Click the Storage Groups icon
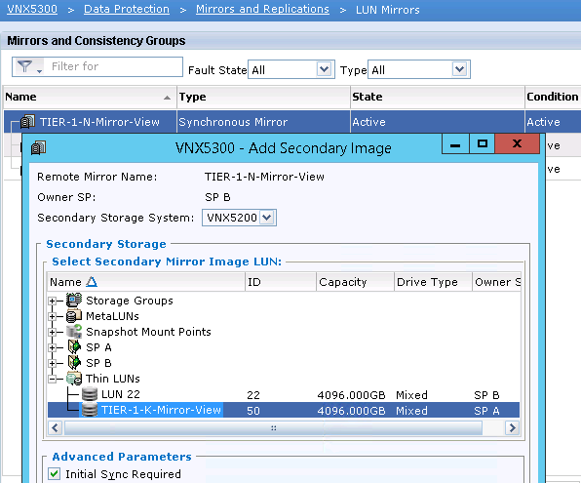This screenshot has width=581, height=483. point(74,301)
